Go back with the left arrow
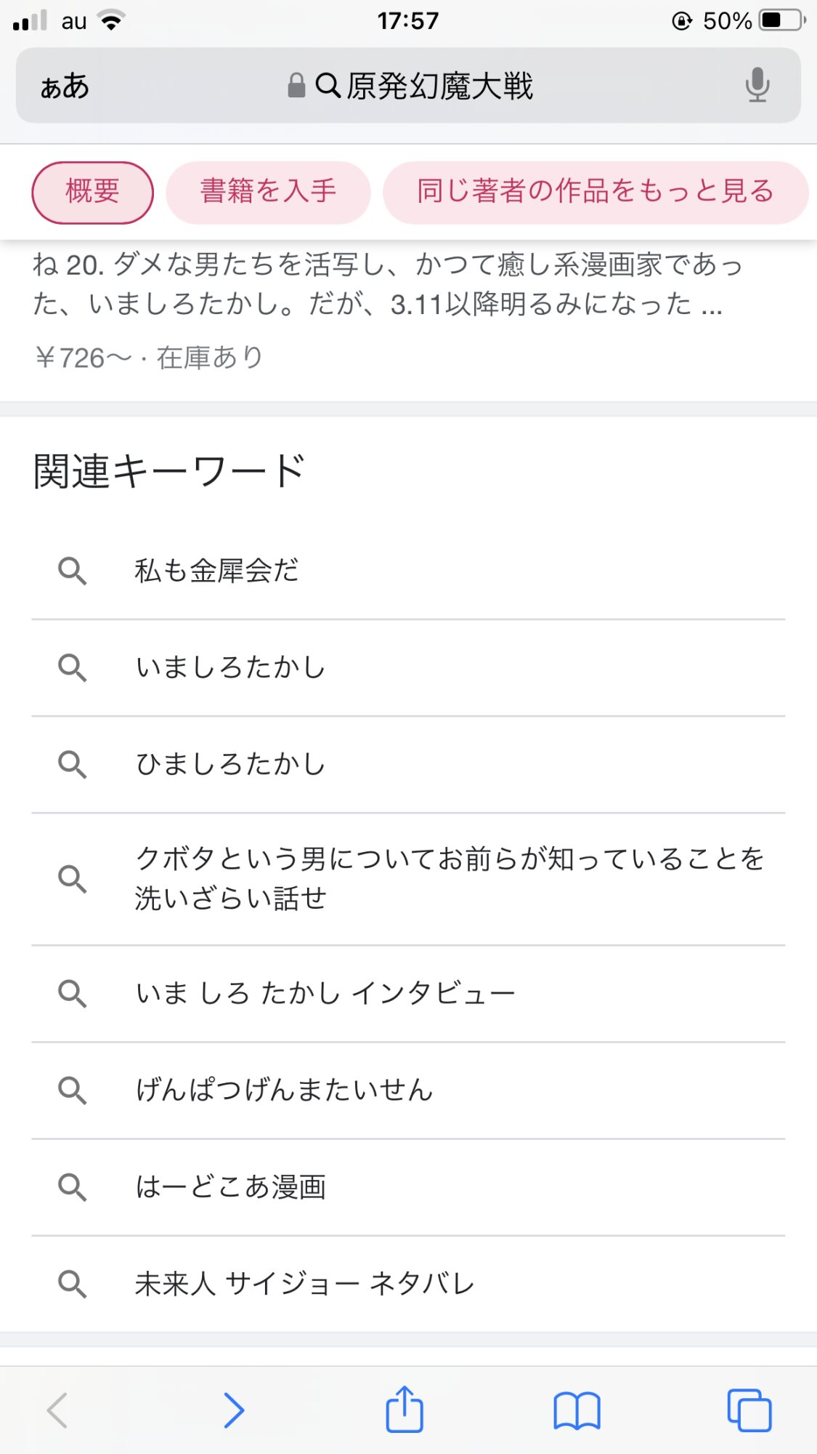Image resolution: width=817 pixels, height=1454 pixels. click(x=57, y=1410)
